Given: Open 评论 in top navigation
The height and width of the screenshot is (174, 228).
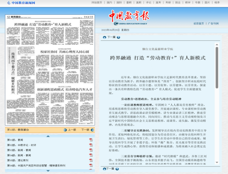Looking at the screenshot, I should [x=149, y=3].
